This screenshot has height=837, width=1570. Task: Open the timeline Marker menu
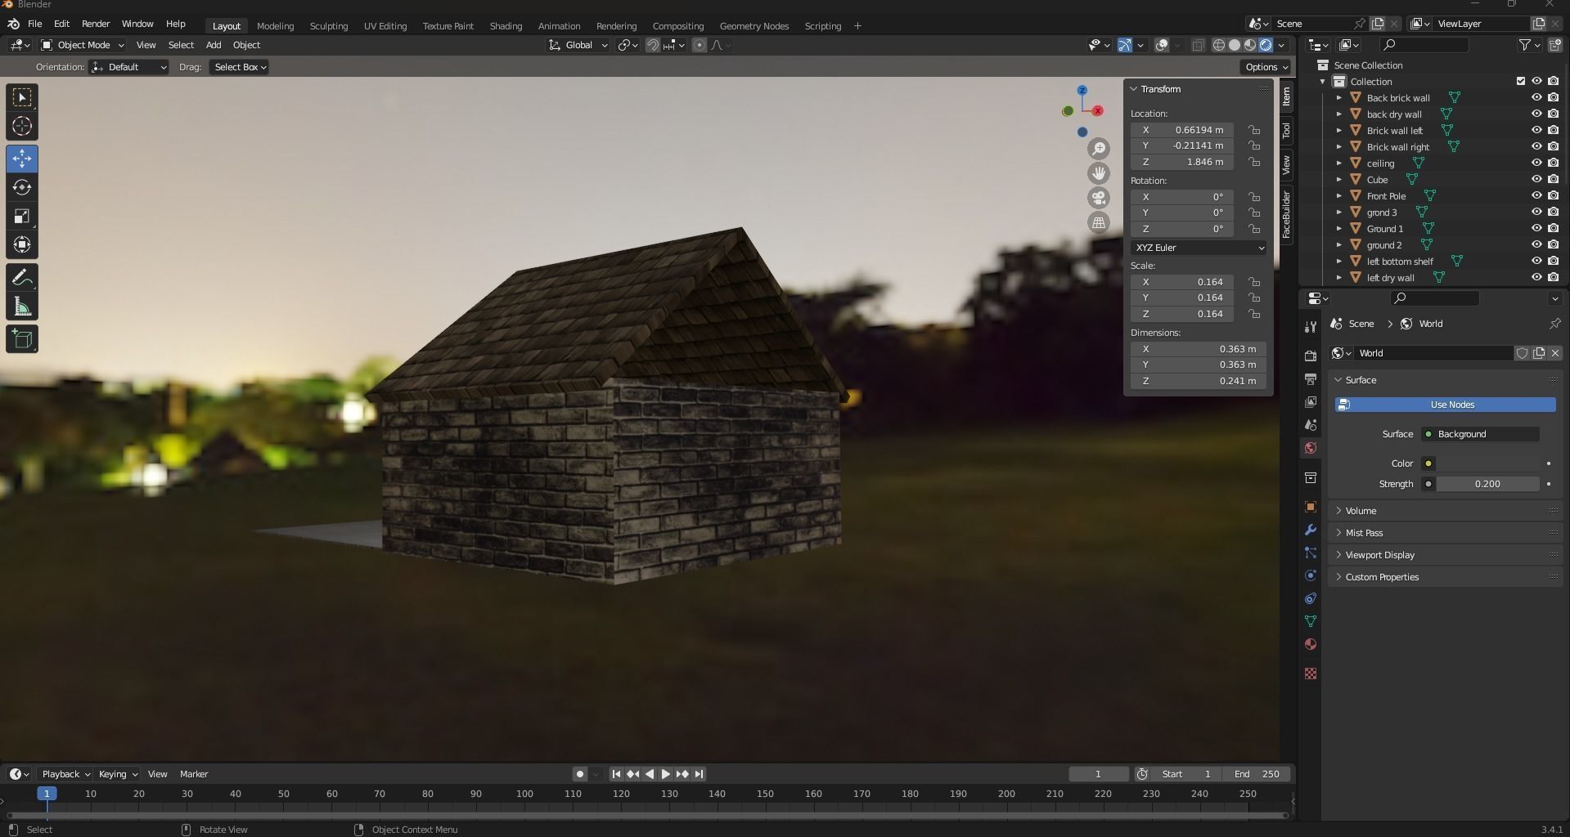[194, 774]
